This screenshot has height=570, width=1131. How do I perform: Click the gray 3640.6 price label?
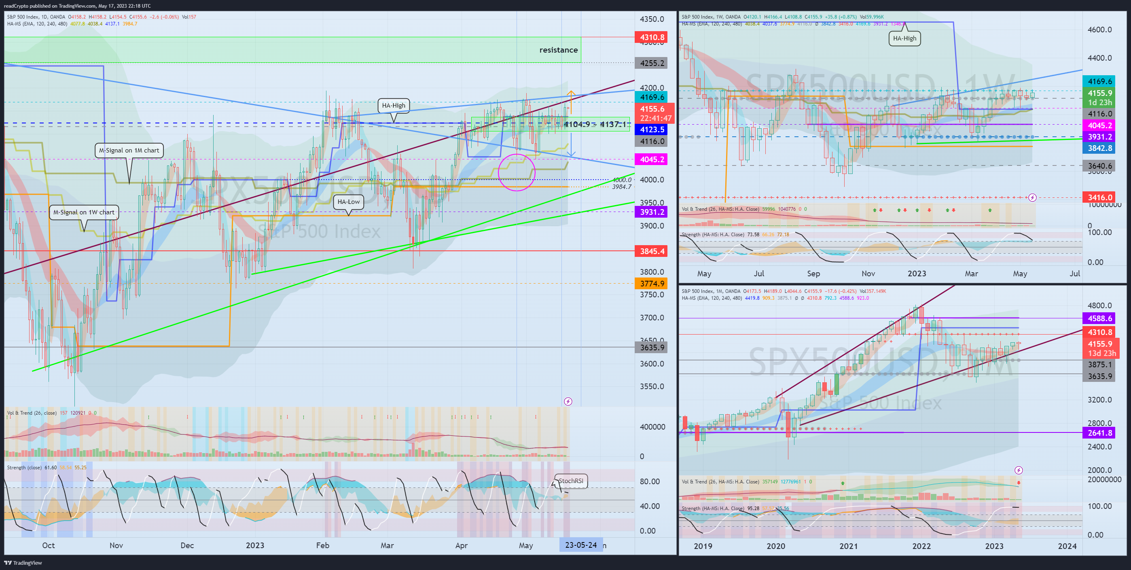coord(1099,166)
